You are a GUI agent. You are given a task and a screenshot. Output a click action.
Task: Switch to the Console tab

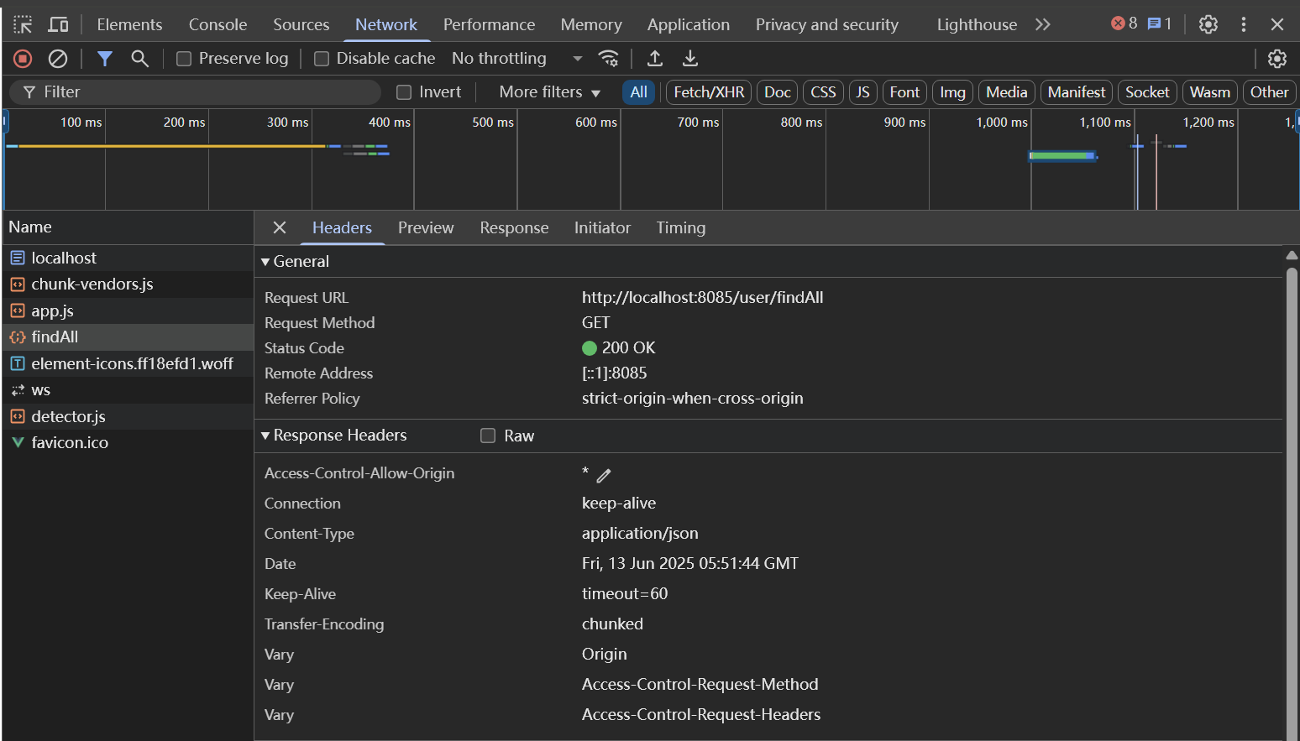[x=218, y=24]
